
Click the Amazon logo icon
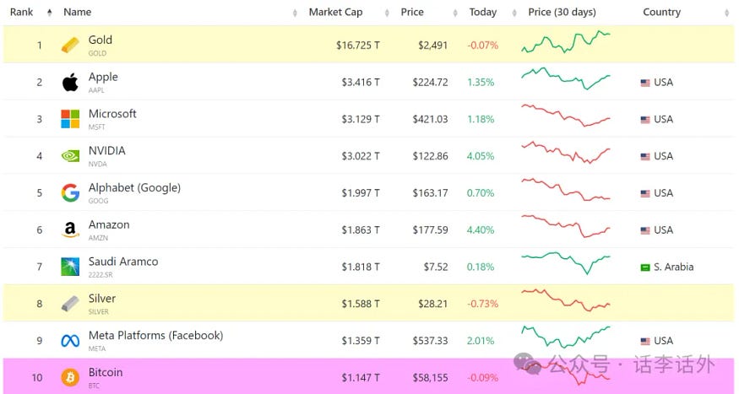tap(70, 230)
